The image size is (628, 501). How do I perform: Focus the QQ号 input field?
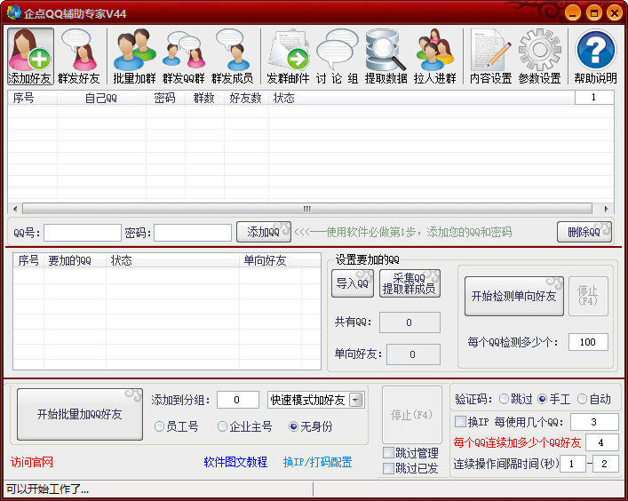click(83, 232)
